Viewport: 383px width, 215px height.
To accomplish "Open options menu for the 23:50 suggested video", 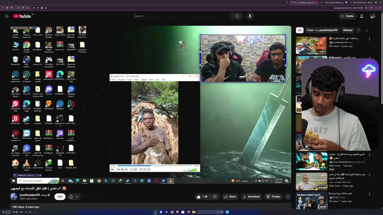I will 370,194.
